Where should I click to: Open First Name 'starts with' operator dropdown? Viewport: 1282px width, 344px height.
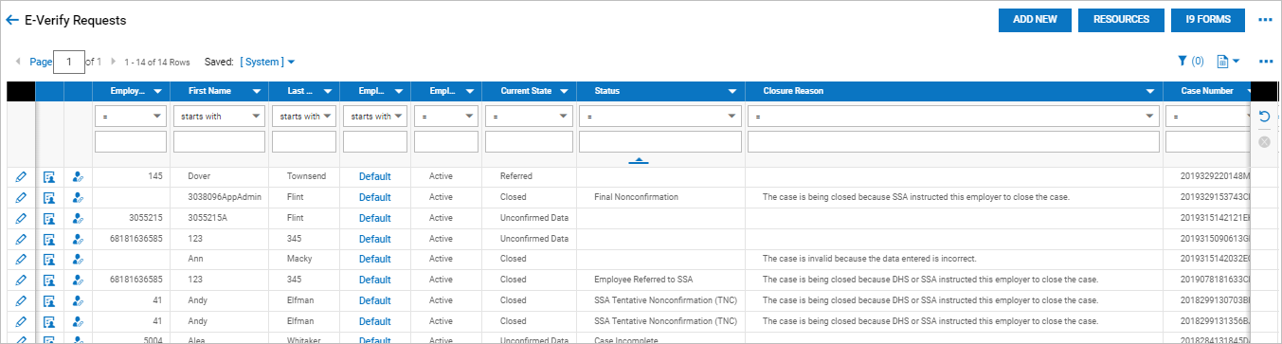(219, 117)
